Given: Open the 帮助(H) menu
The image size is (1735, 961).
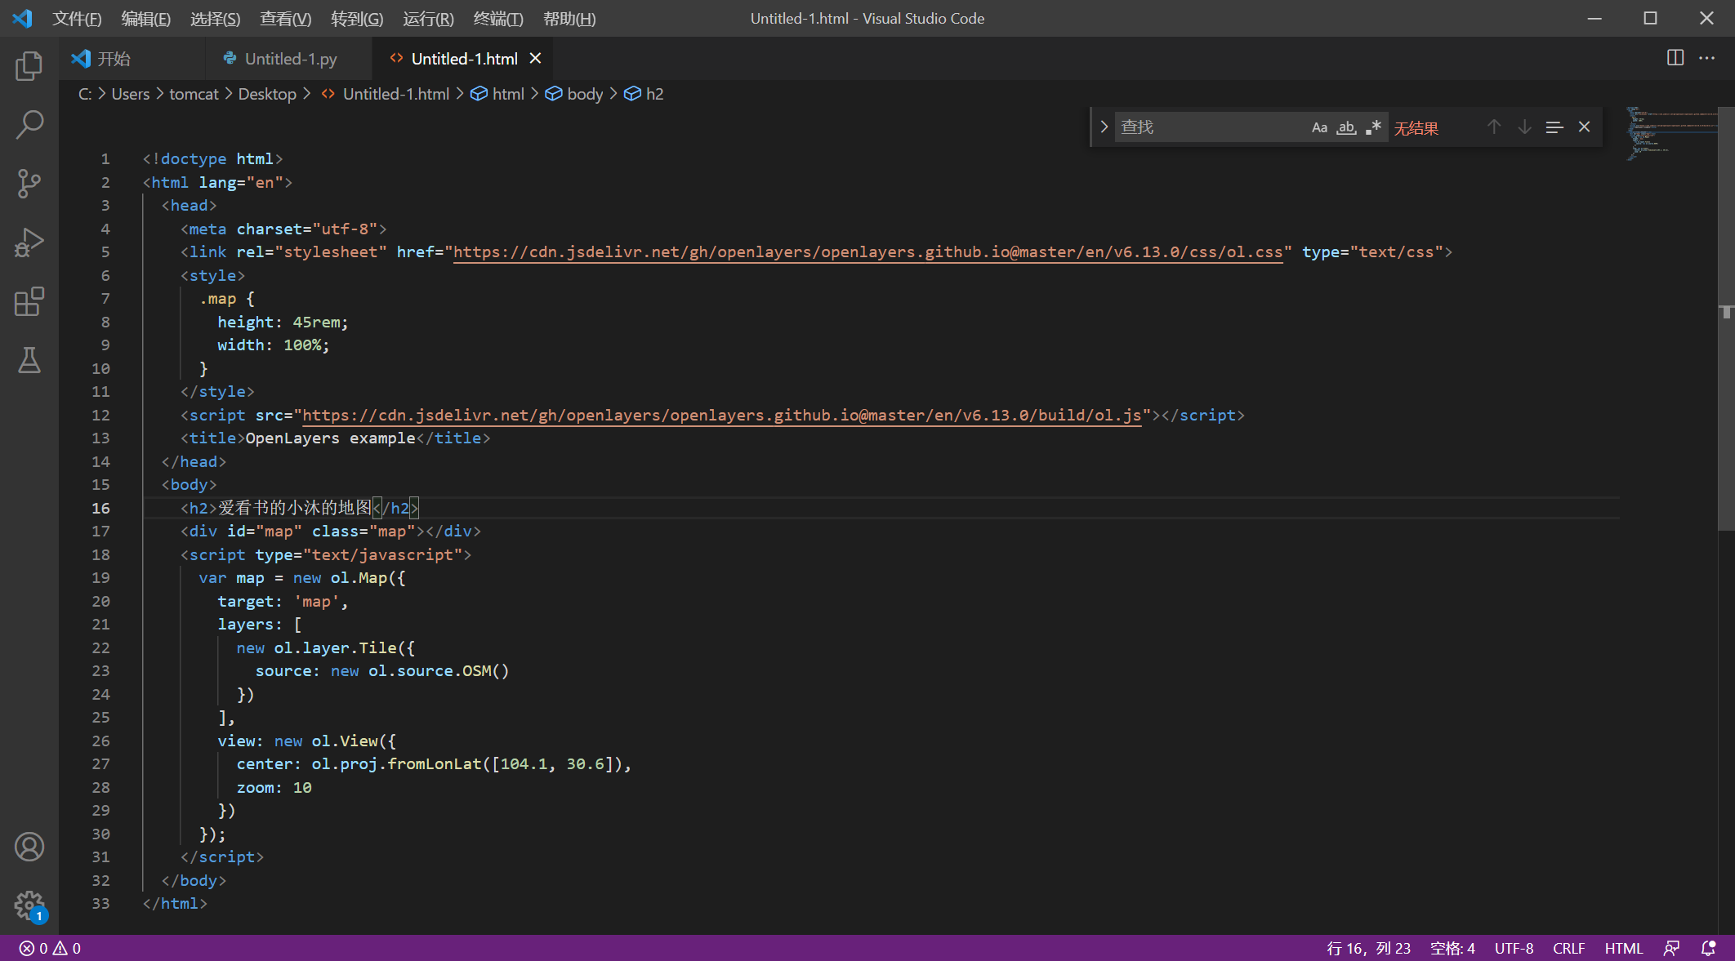Looking at the screenshot, I should click(569, 18).
